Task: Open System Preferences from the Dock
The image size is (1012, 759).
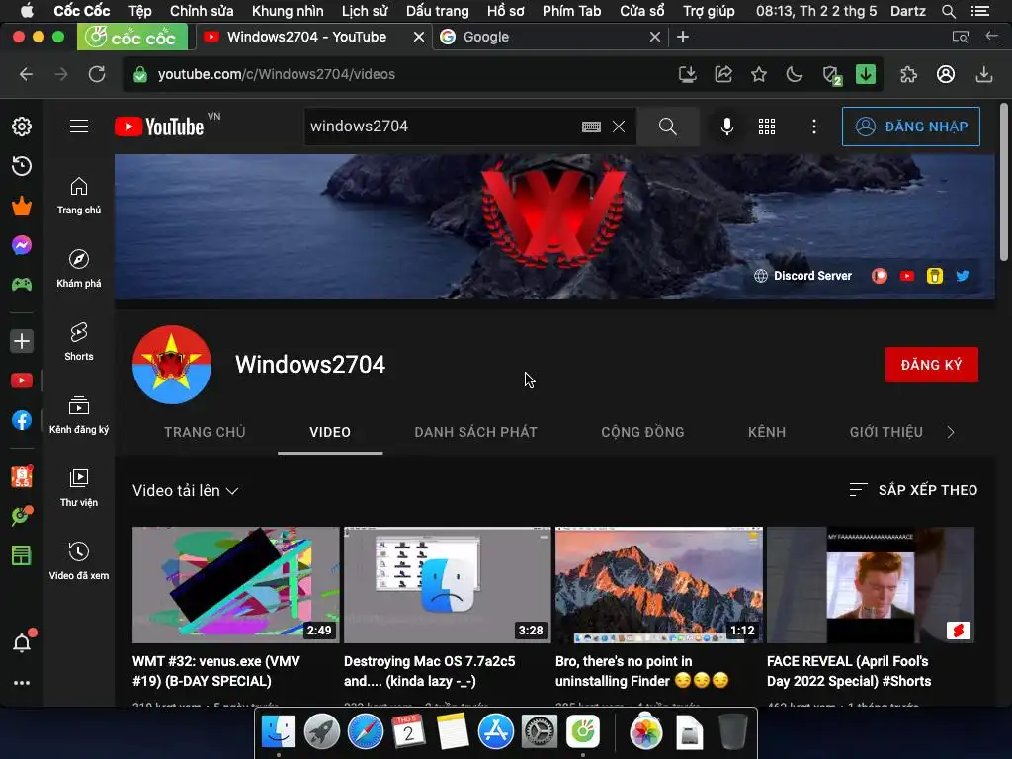Action: click(x=539, y=731)
